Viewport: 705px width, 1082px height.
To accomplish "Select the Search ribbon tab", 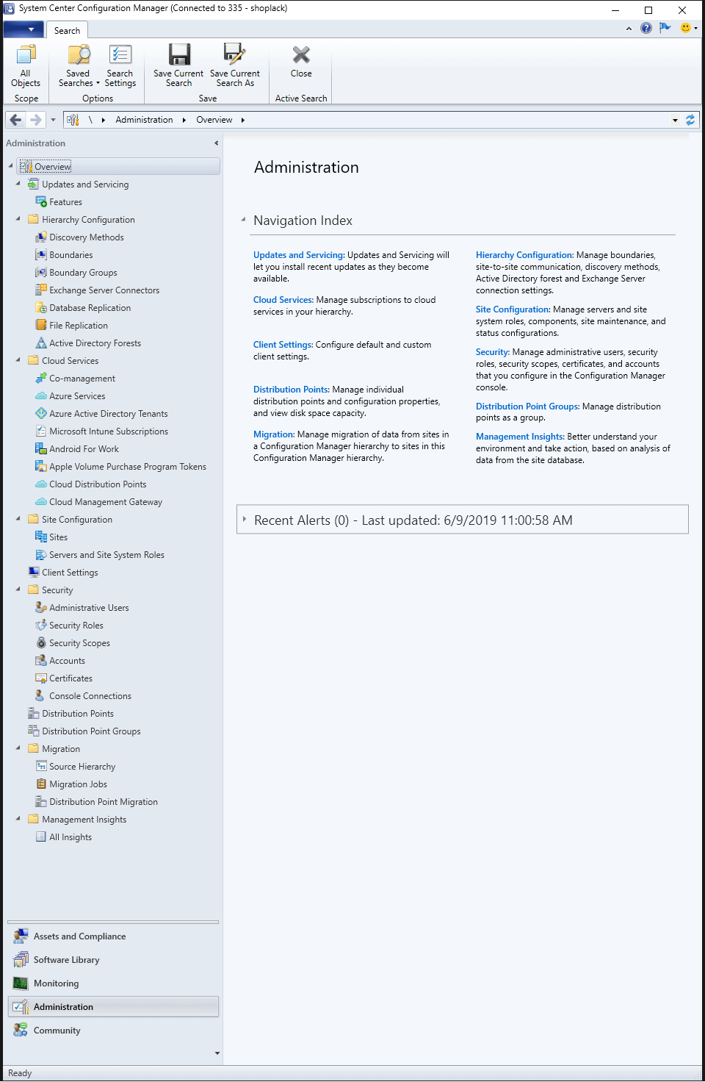I will tap(67, 30).
